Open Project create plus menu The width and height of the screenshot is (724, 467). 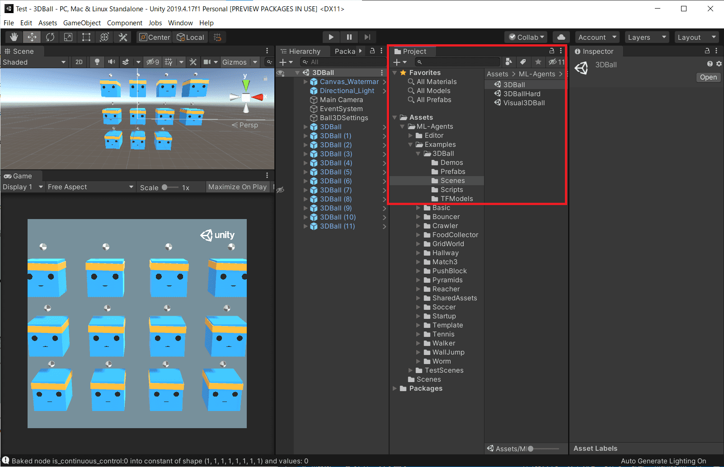400,62
